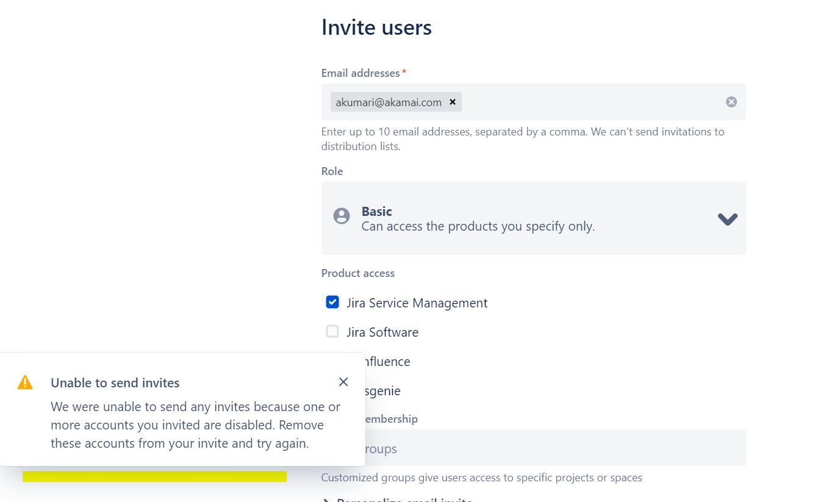Enable Jira Software product access
The width and height of the screenshot is (826, 502).
(x=332, y=331)
